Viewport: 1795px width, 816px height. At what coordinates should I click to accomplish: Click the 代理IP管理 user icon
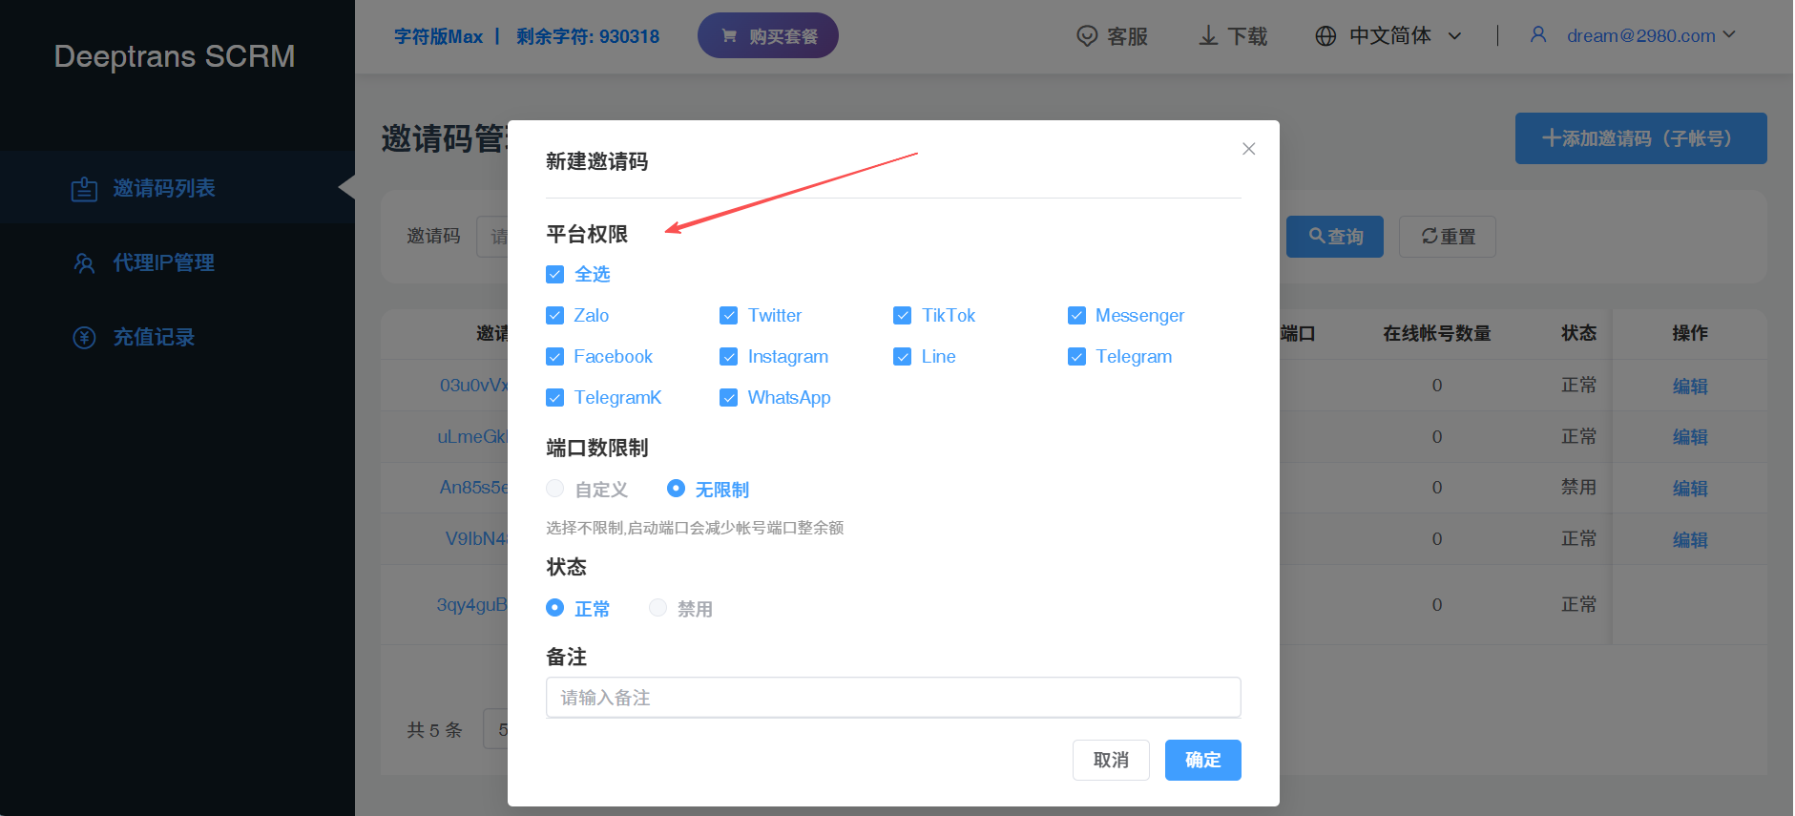84,263
